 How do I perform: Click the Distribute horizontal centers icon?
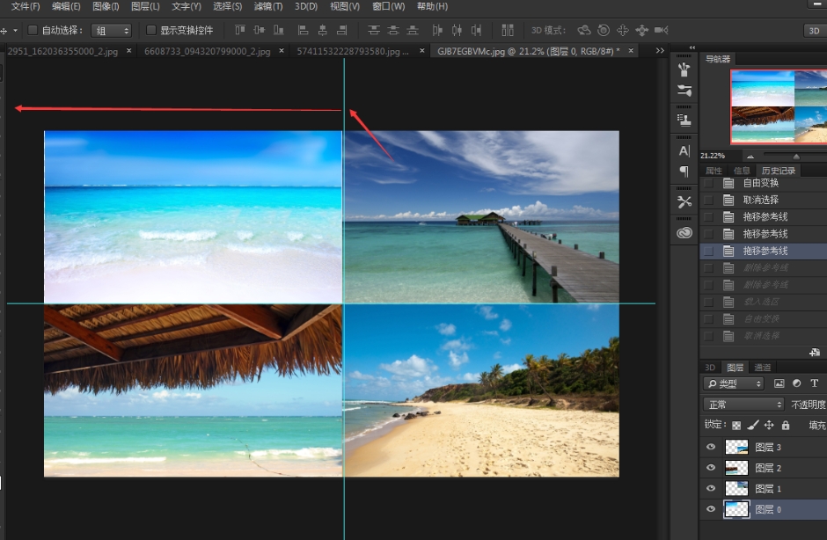tap(457, 30)
